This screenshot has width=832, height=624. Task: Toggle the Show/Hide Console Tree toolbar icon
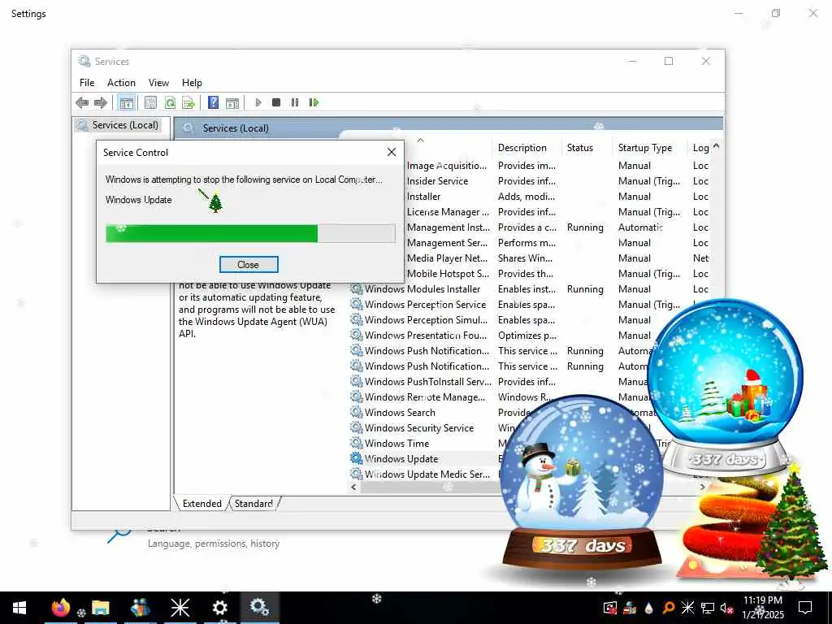[x=126, y=102]
